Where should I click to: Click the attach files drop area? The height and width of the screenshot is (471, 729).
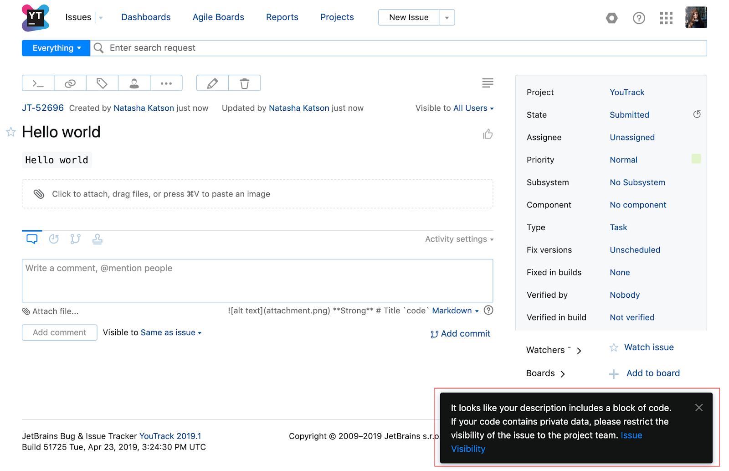pos(257,194)
